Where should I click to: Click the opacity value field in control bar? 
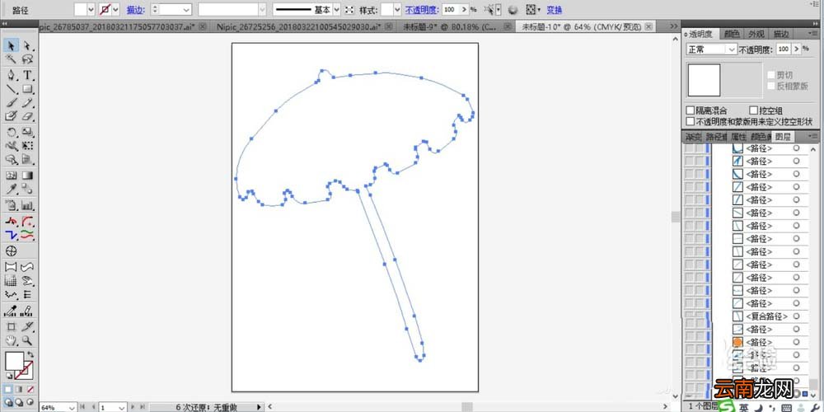click(x=450, y=9)
